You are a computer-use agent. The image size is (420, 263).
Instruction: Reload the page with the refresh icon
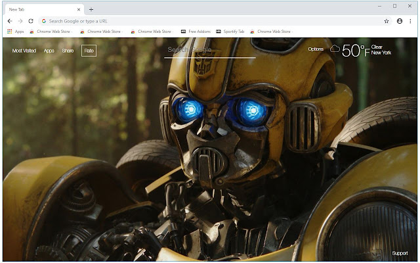coord(31,21)
